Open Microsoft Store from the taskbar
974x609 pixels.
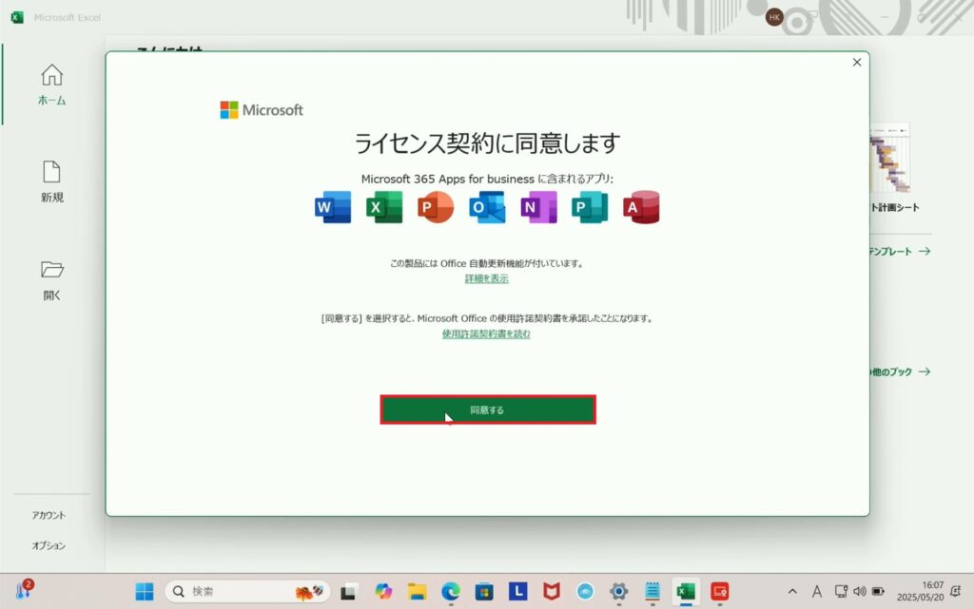484,592
